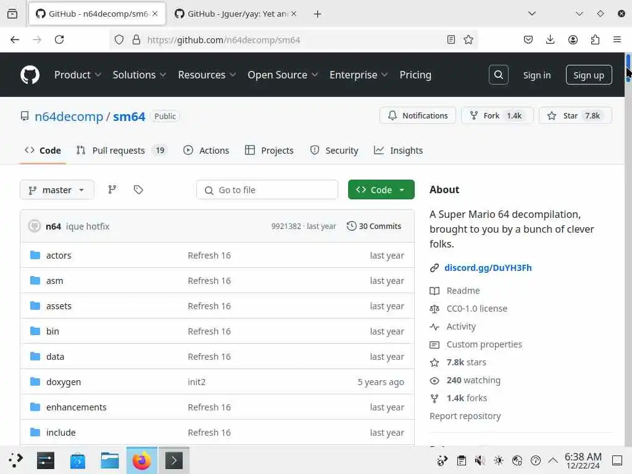Expand the Enterprise dropdown
The height and width of the screenshot is (474, 632).
tap(359, 75)
